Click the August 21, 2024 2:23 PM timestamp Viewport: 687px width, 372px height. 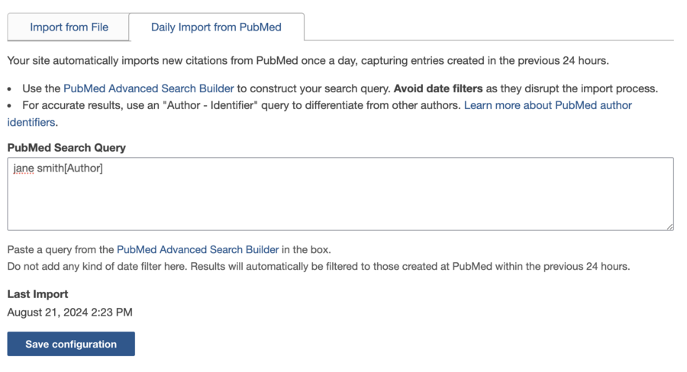tap(69, 312)
